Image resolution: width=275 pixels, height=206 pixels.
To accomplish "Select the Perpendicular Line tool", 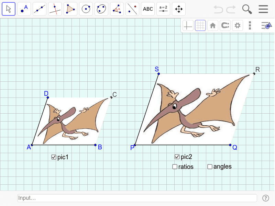I will [x=55, y=9].
